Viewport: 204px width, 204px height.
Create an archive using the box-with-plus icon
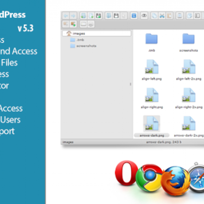(x=73, y=24)
